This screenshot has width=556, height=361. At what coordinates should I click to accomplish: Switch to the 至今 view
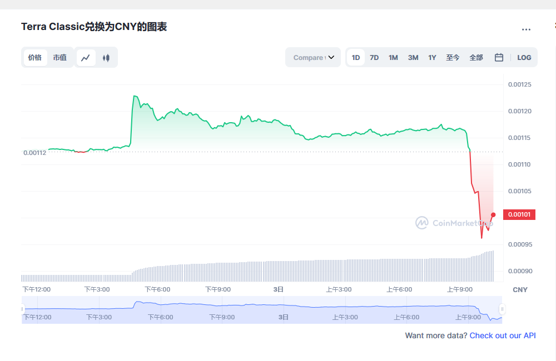point(453,57)
